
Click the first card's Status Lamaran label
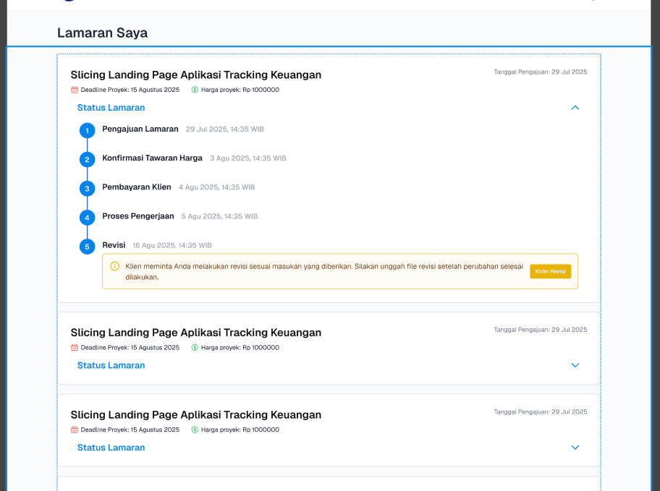coord(111,108)
